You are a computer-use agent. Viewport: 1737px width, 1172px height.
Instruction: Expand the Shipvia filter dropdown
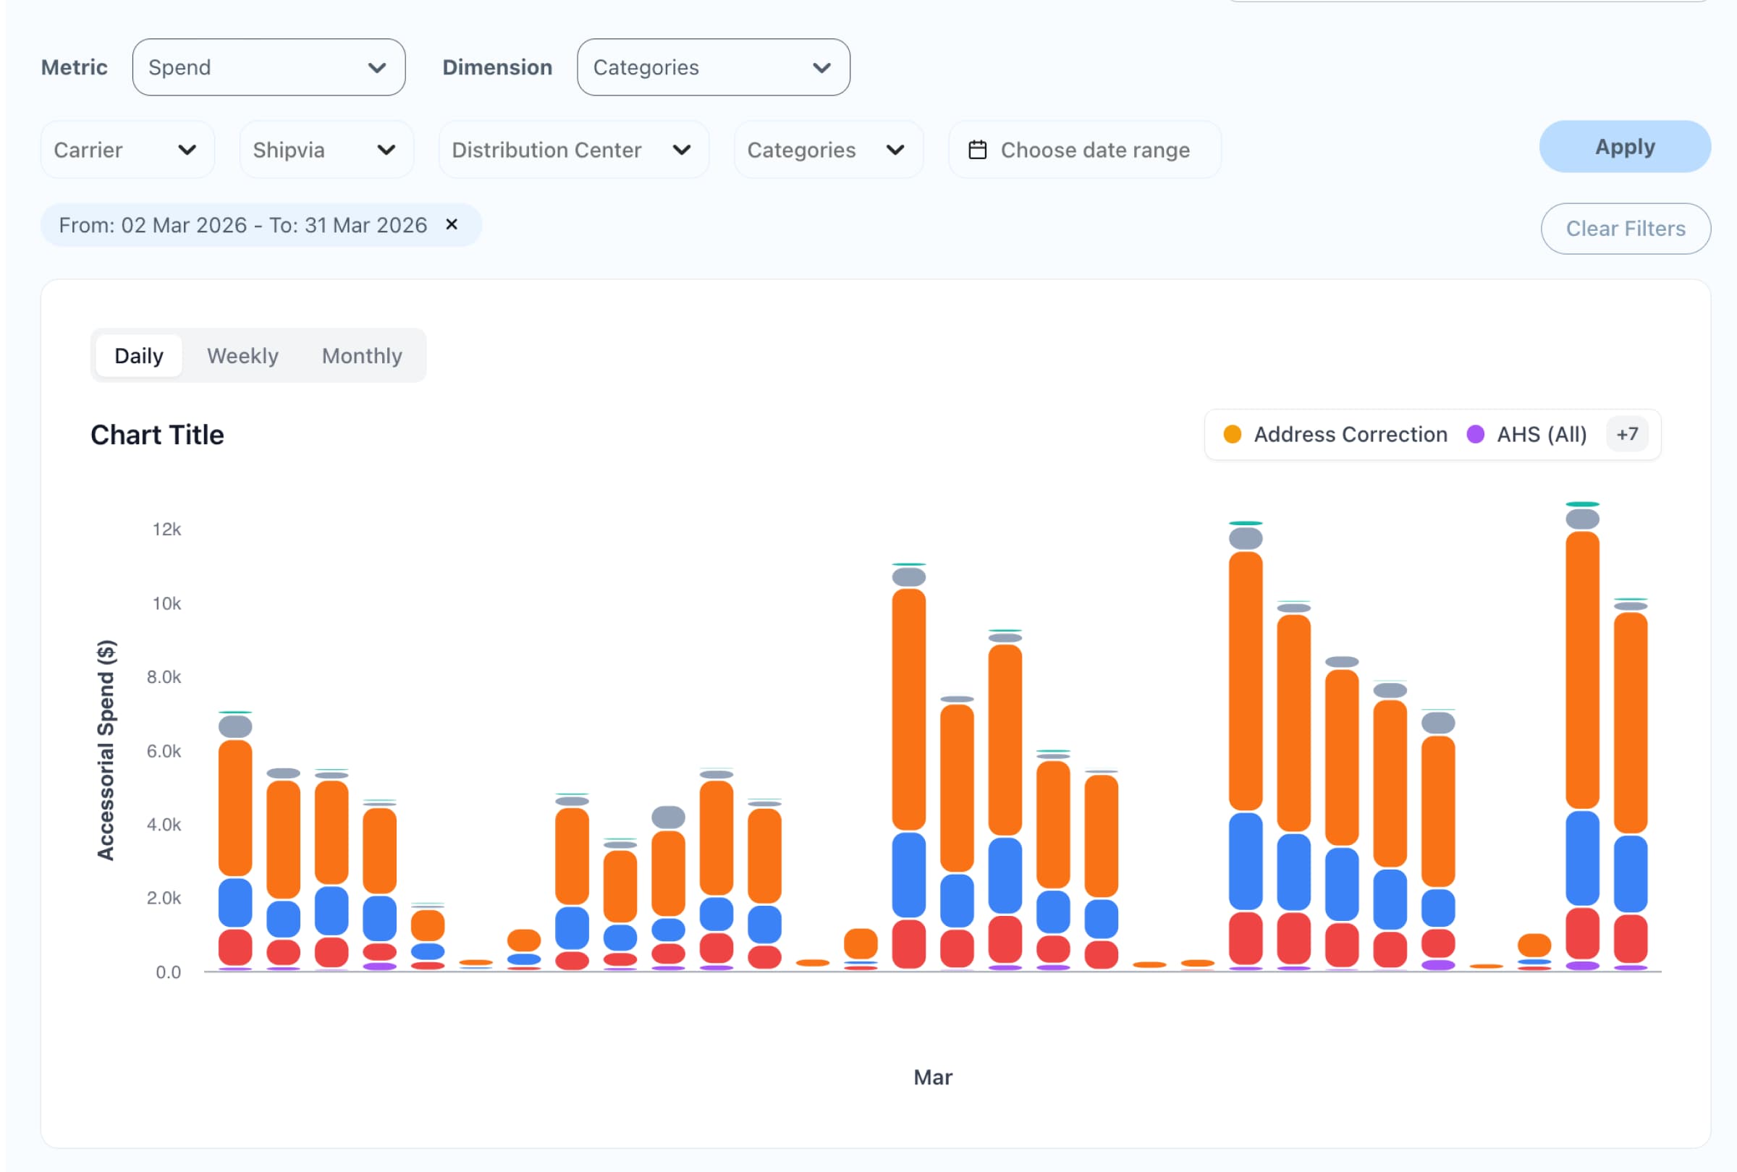(326, 150)
